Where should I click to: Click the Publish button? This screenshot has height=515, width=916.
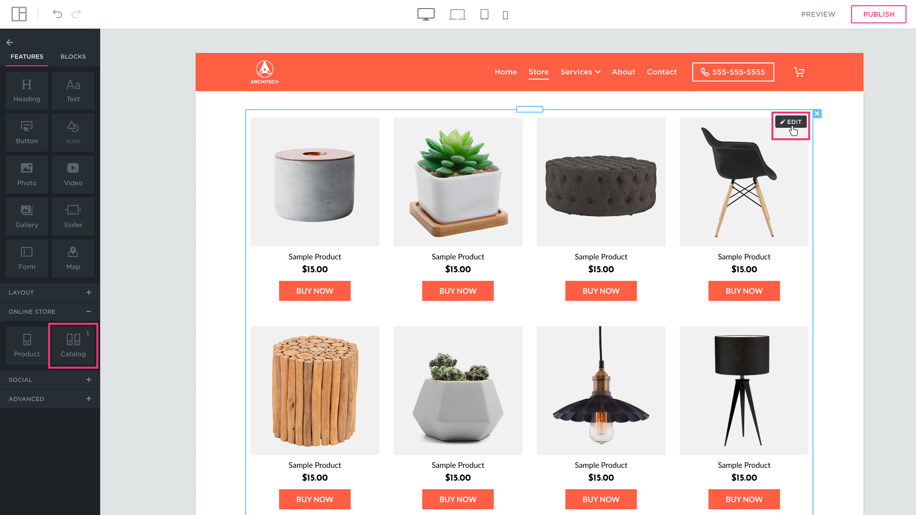(x=879, y=14)
